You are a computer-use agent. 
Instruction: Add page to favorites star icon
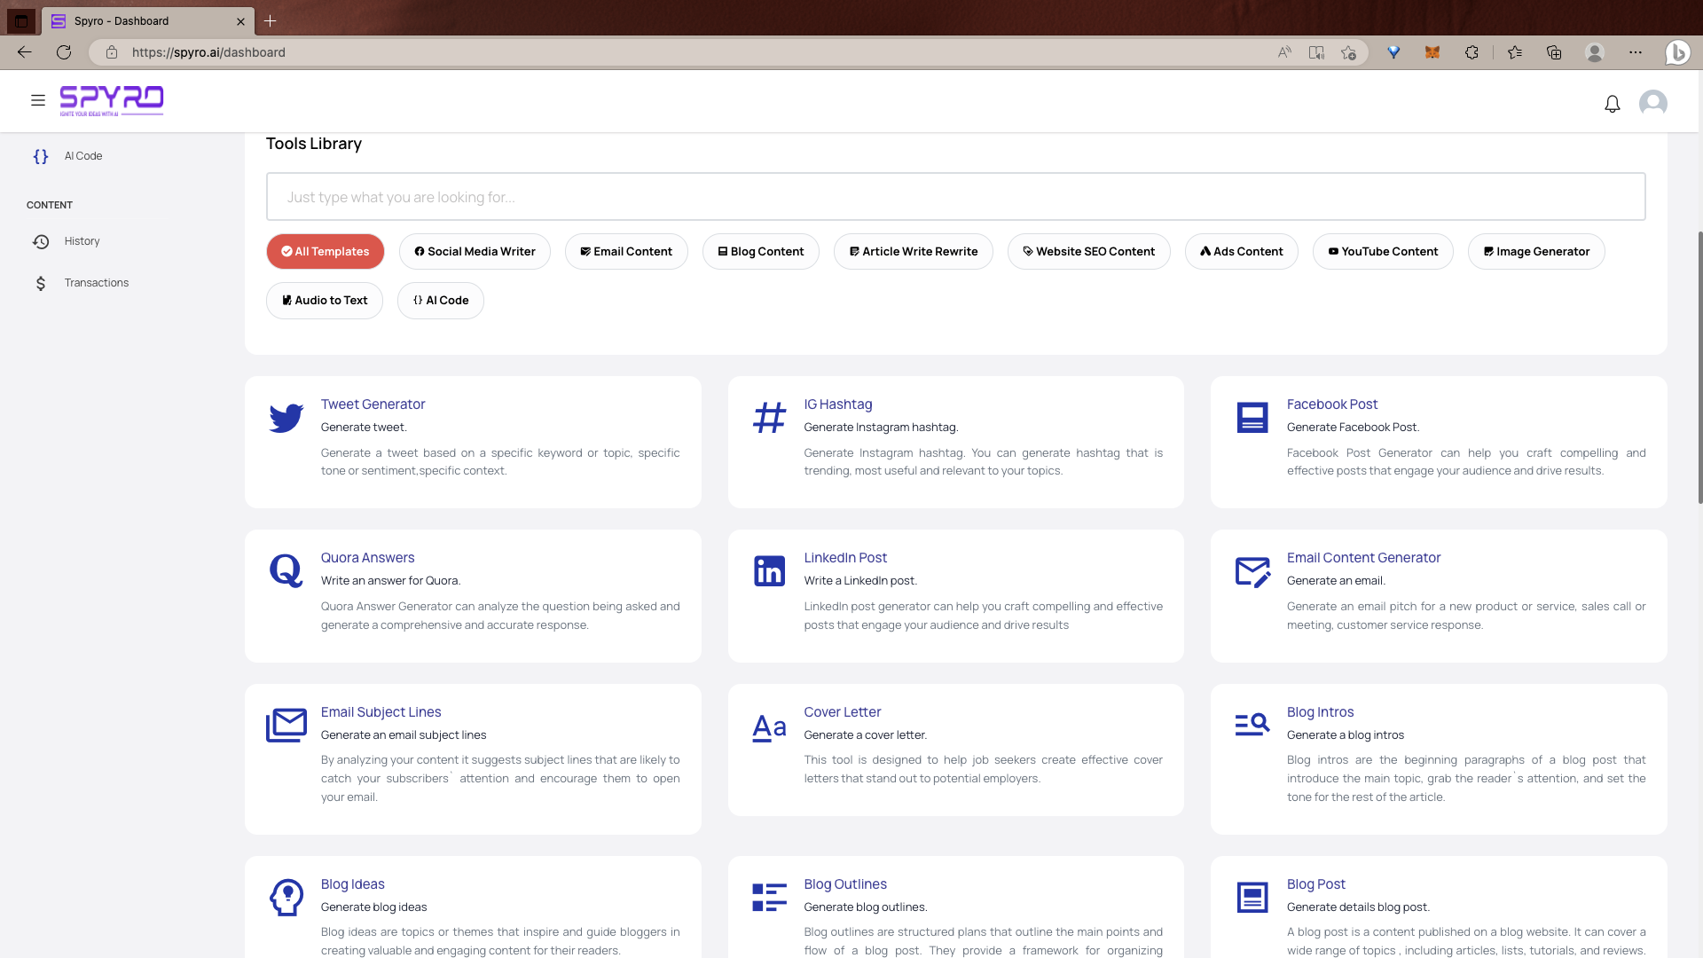tap(1348, 52)
